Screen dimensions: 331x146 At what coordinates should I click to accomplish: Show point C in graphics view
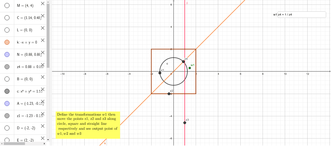pyautogui.click(x=7, y=18)
